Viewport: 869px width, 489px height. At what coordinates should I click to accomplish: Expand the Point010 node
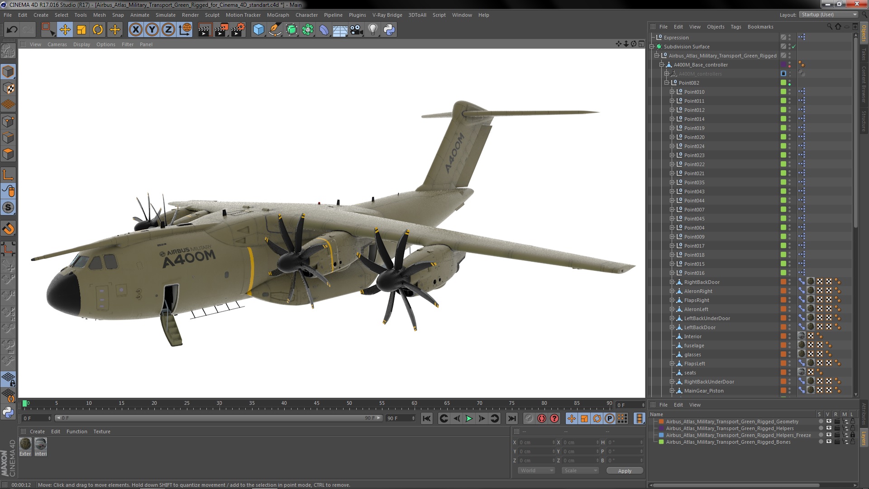coord(672,92)
